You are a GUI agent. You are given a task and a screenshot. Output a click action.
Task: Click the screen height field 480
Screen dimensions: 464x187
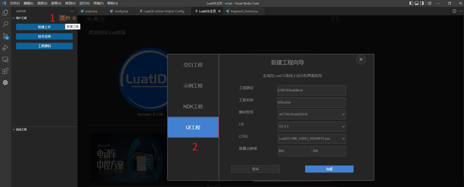tap(329, 151)
